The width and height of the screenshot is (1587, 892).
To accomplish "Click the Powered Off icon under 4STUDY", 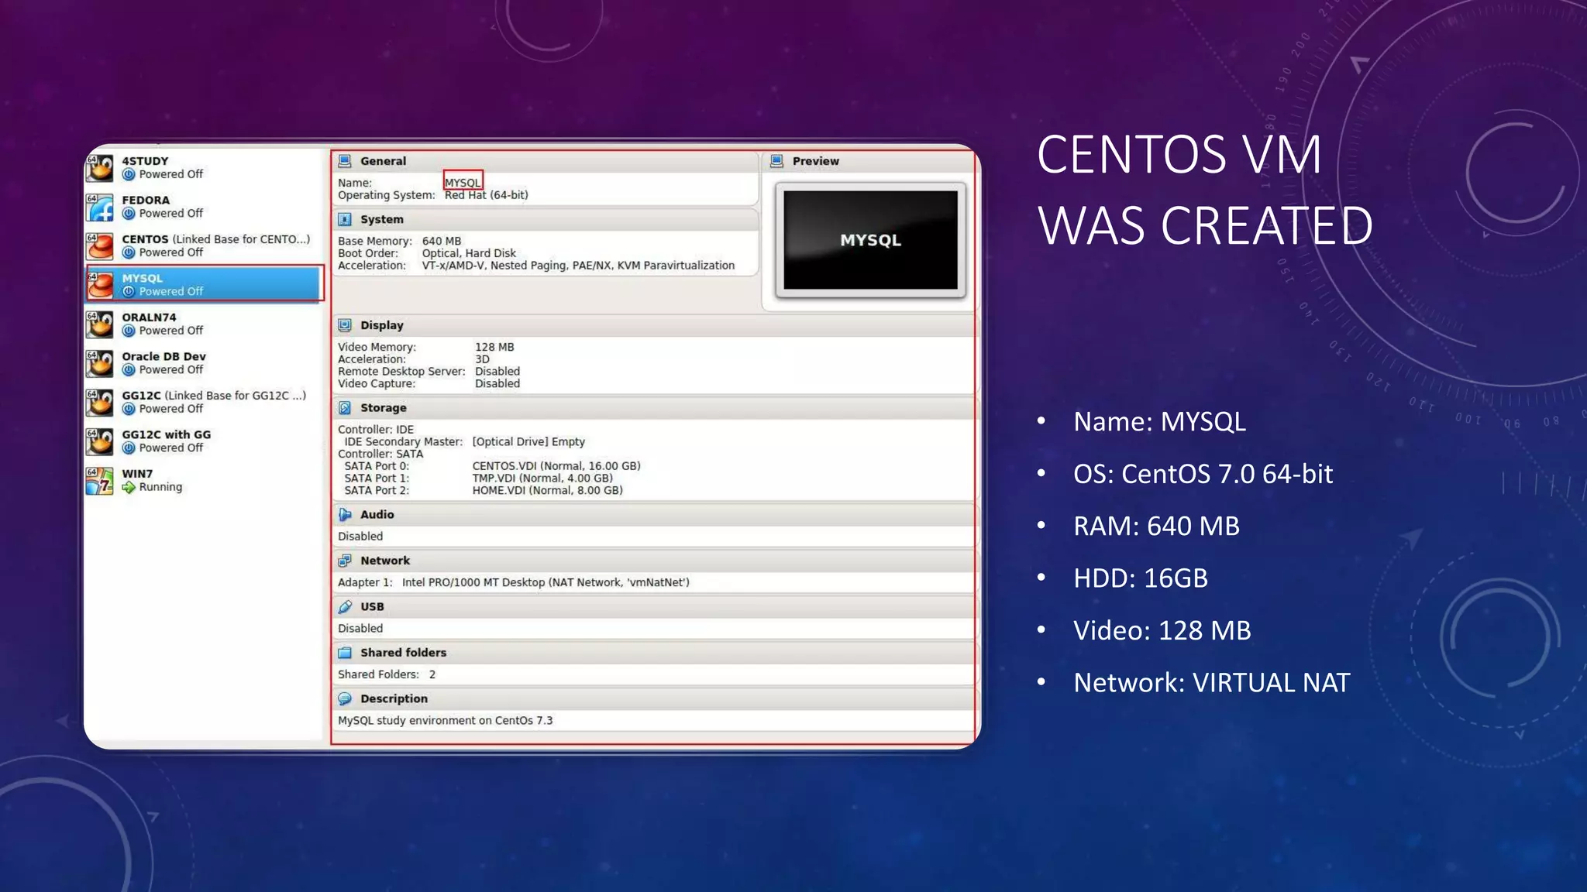I will point(129,175).
